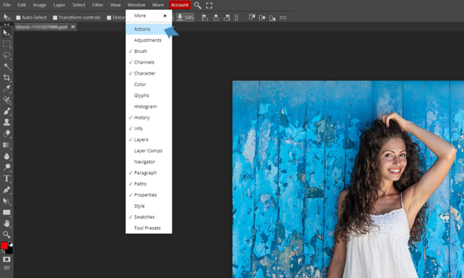Select the Crop tool

point(6,78)
